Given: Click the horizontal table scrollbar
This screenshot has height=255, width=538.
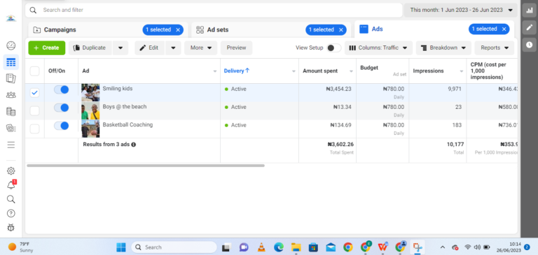Looking at the screenshot, I should coord(146,166).
